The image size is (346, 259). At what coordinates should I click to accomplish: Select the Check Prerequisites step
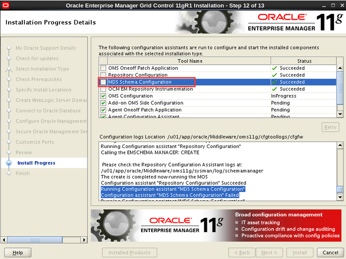coord(39,79)
